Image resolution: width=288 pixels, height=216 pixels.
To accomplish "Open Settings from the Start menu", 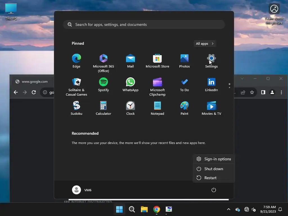I will point(211,61).
